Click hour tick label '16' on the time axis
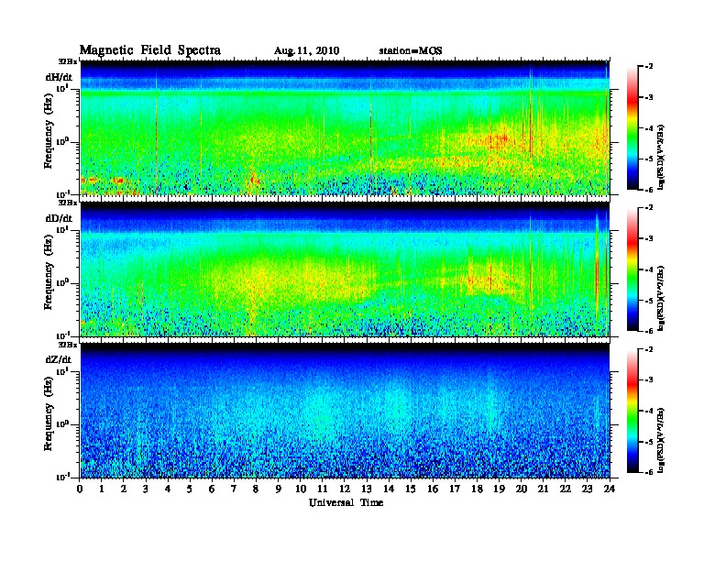The image size is (726, 561). [433, 489]
